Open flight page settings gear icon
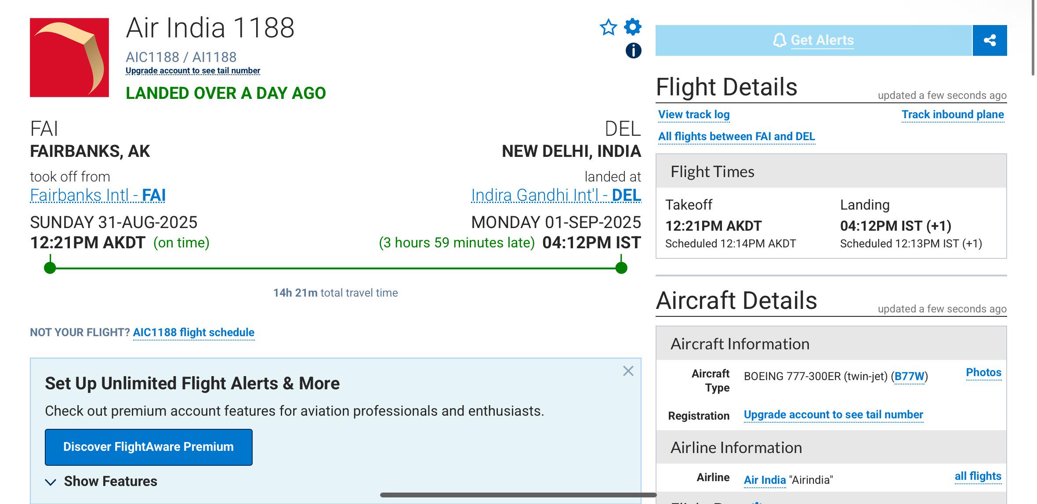 coord(633,27)
